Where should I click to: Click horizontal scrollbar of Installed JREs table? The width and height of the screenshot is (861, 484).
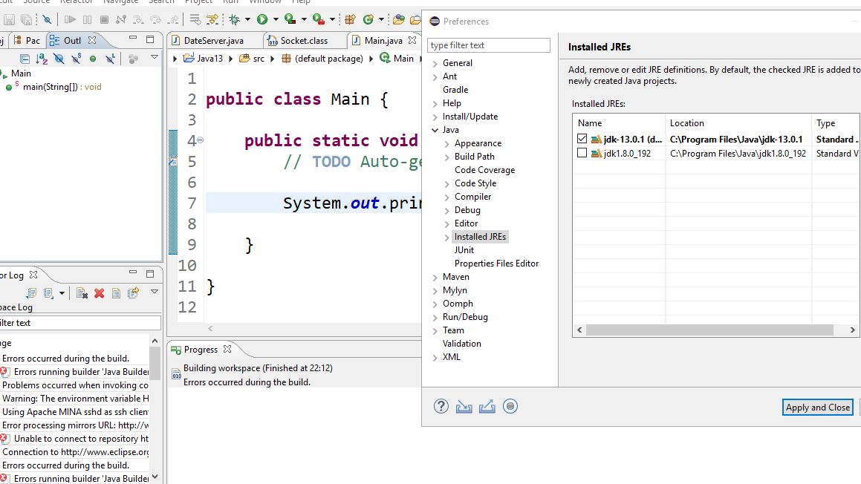coord(709,330)
